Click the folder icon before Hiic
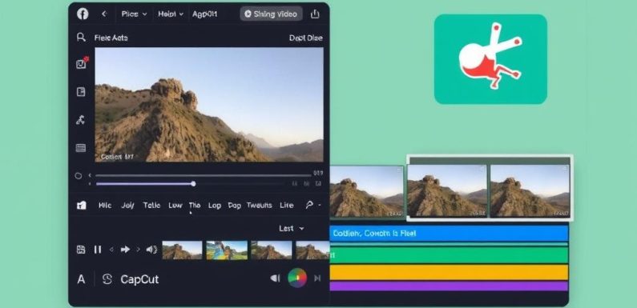637x308 pixels. [81, 206]
